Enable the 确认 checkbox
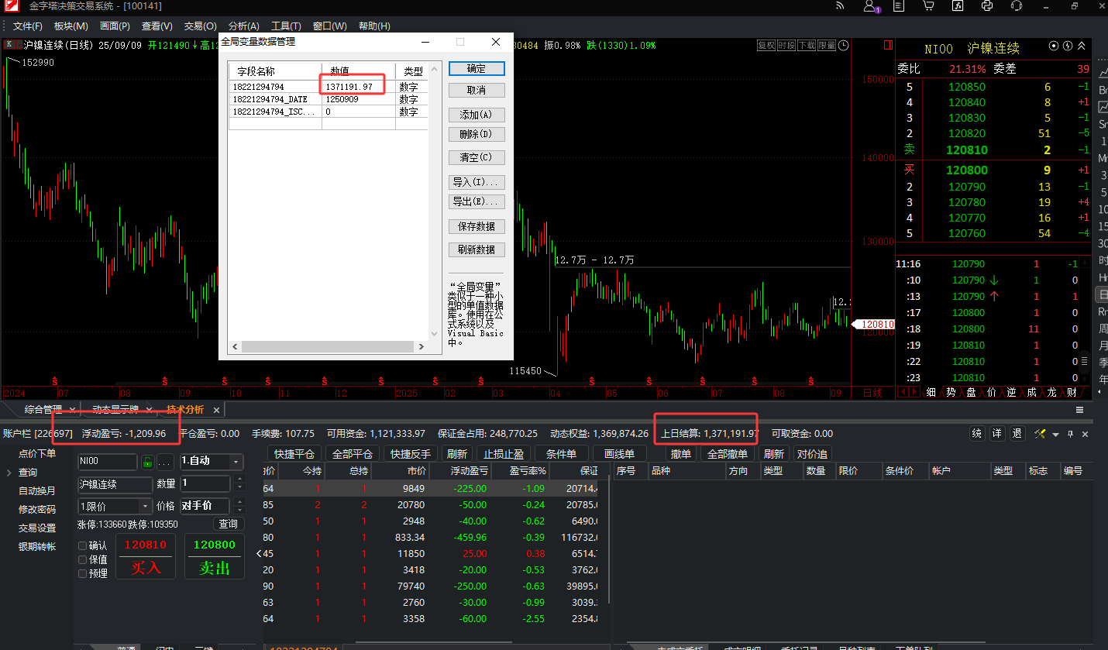 pyautogui.click(x=82, y=545)
